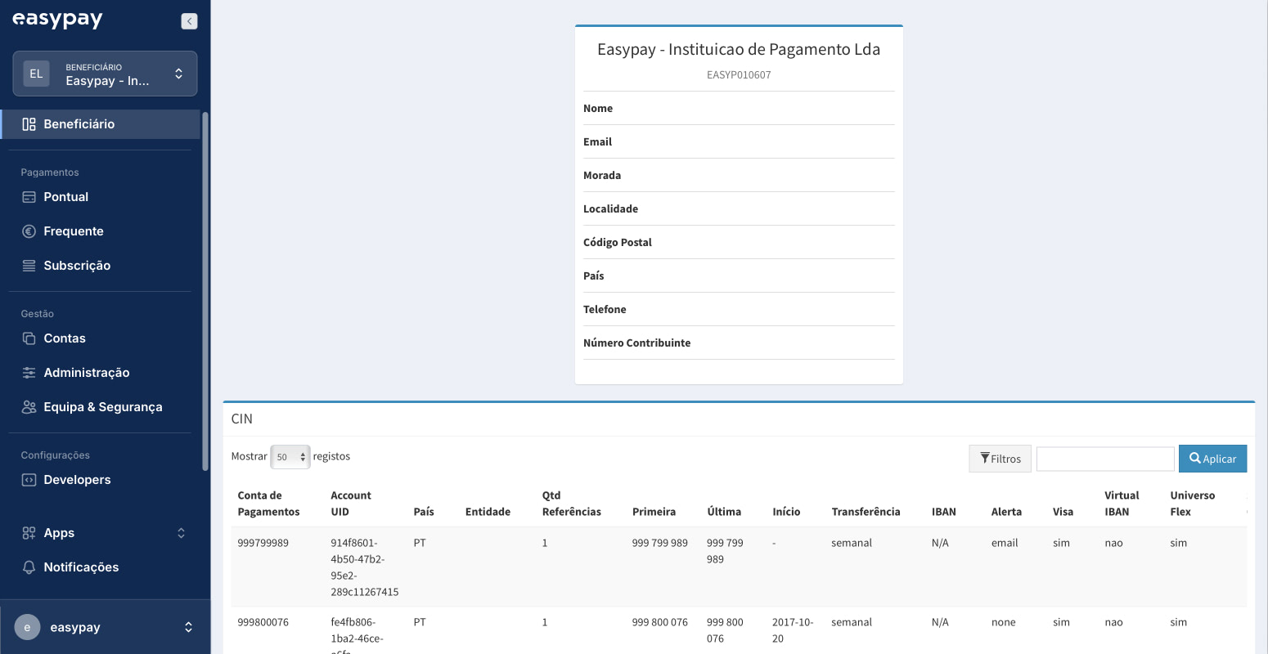This screenshot has height=654, width=1268.
Task: Click the Código Postal field label
Action: pos(618,242)
